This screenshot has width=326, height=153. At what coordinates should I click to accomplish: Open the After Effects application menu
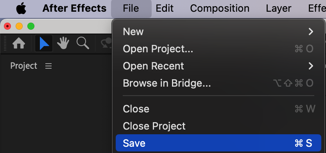pos(74,9)
